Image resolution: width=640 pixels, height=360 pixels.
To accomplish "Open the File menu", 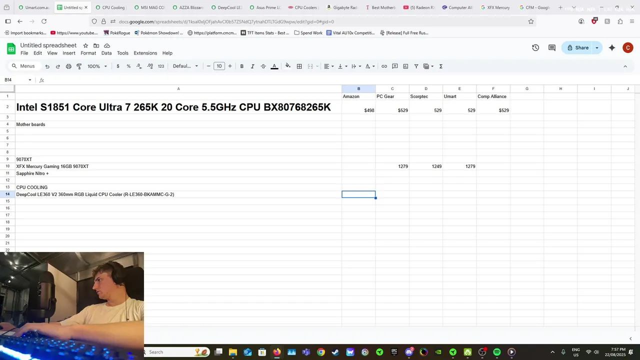I will click(24, 53).
